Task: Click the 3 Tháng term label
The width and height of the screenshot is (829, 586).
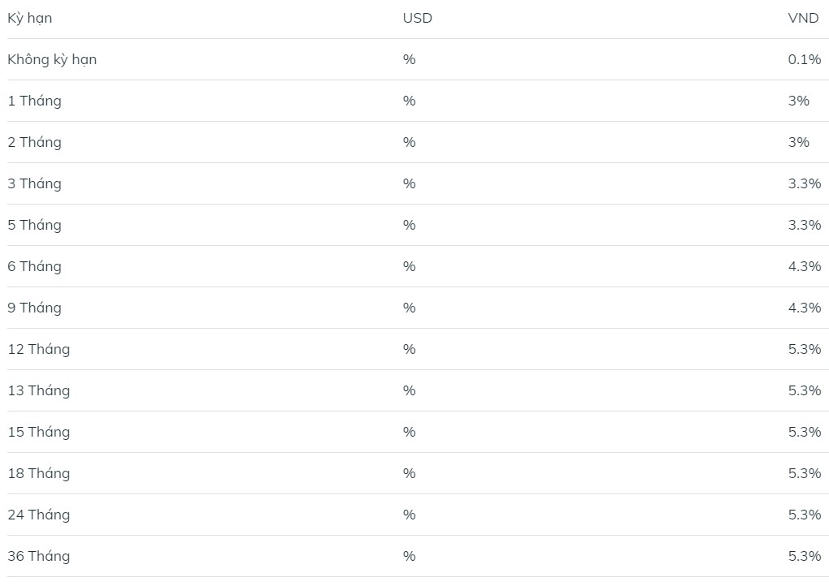Action: [34, 183]
